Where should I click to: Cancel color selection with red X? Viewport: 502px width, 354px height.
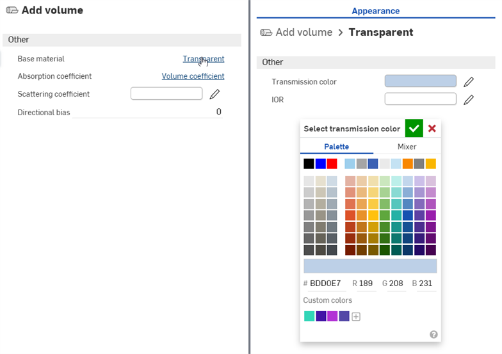tap(432, 128)
